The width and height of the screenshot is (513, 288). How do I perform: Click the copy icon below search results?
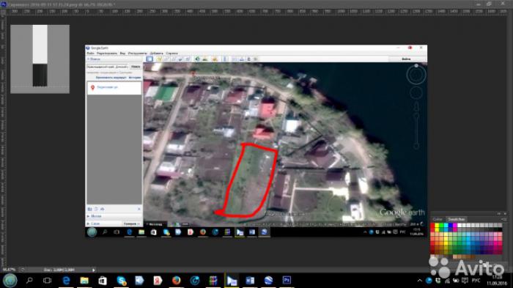click(96, 209)
